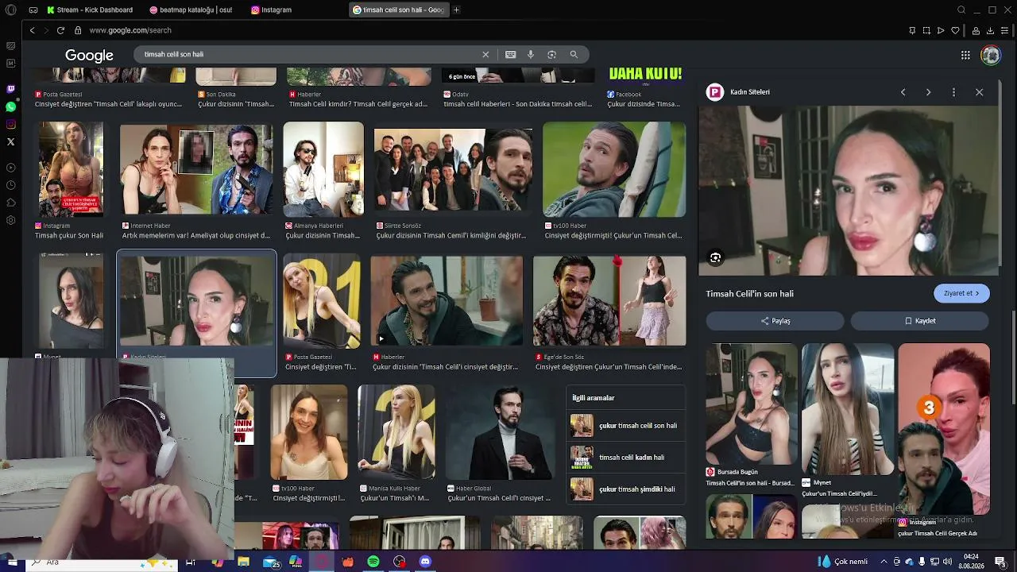
Task: Search inside the preview image with Lens
Action: 715,257
